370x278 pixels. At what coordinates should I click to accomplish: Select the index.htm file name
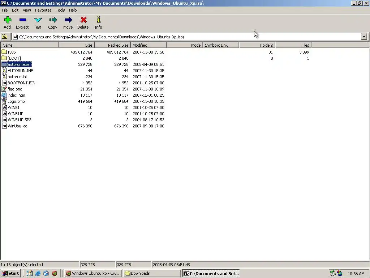click(x=16, y=95)
